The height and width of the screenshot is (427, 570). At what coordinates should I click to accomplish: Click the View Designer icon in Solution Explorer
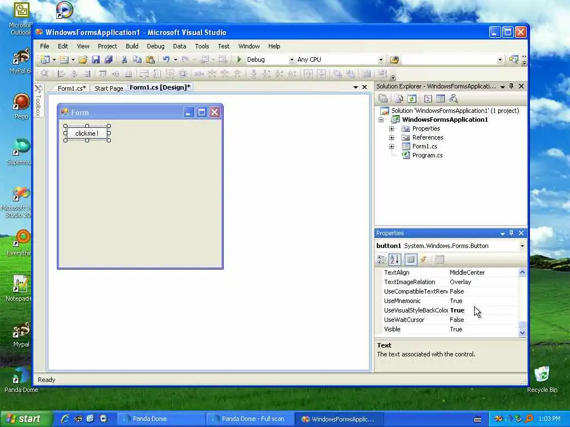click(440, 98)
